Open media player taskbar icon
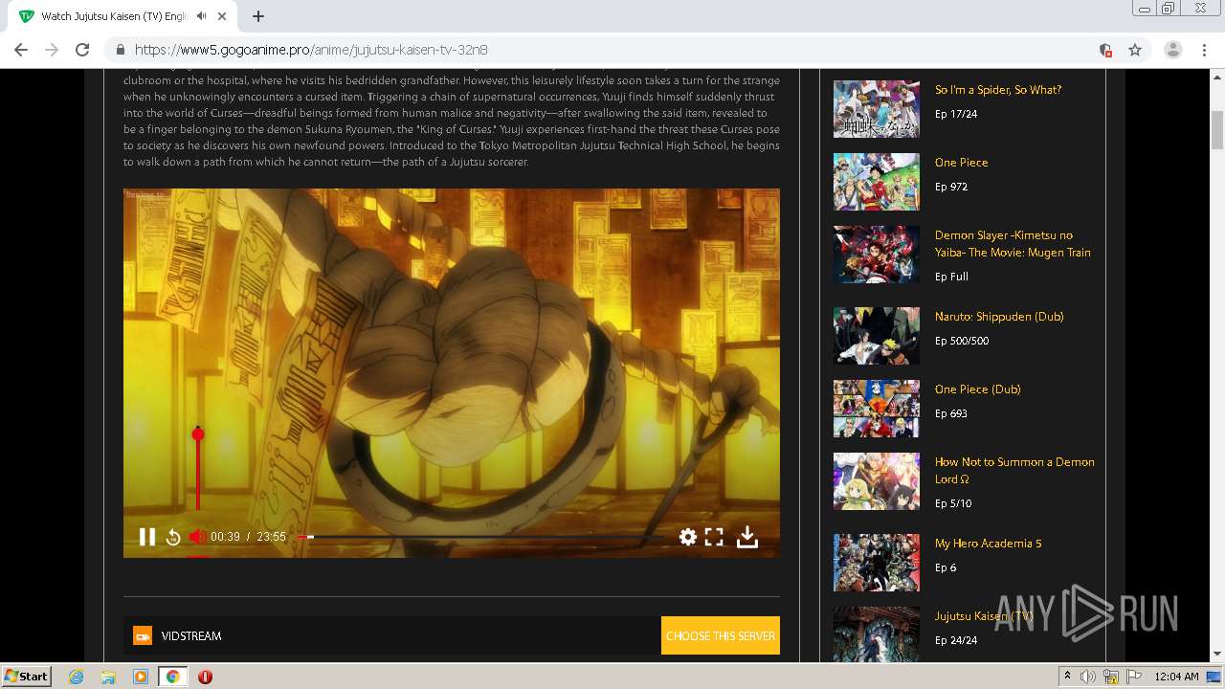The height and width of the screenshot is (689, 1225). 141,677
